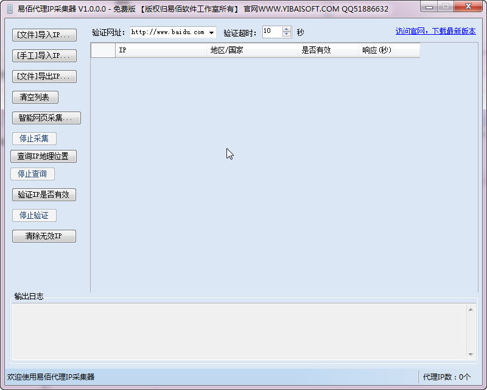Export IPs with [文件]导出IP... button

tap(44, 76)
